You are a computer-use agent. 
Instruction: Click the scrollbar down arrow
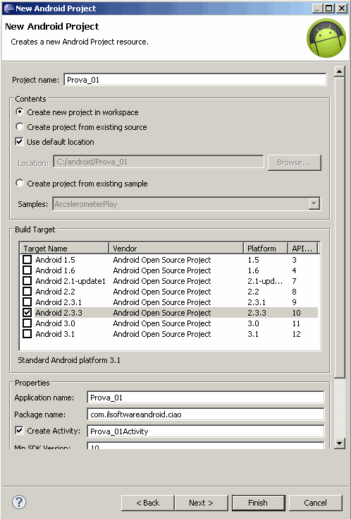coord(340,443)
